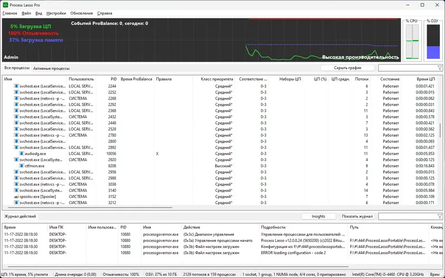Screen dimensions: 445x278
Task: Click the process search input field
Action: point(408,68)
